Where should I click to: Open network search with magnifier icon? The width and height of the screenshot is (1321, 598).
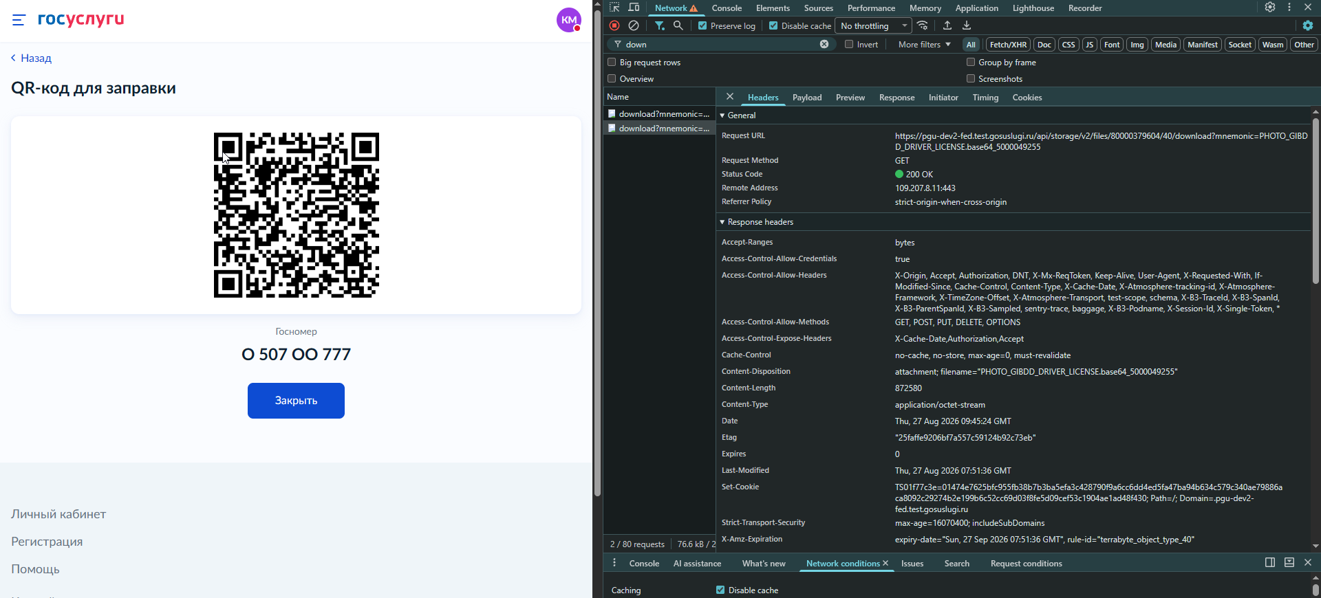pyautogui.click(x=678, y=25)
